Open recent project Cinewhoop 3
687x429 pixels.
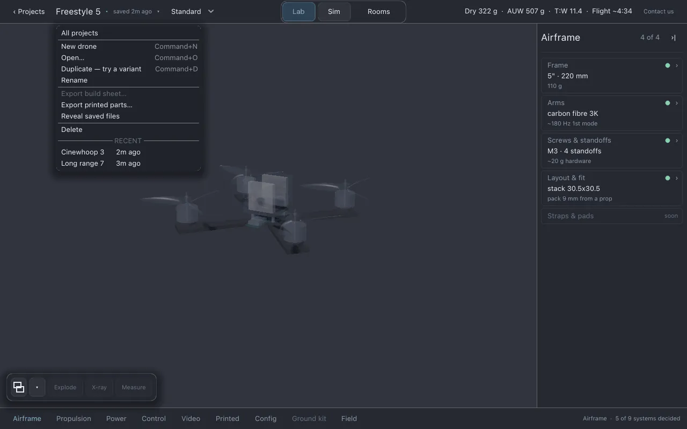[129, 152]
